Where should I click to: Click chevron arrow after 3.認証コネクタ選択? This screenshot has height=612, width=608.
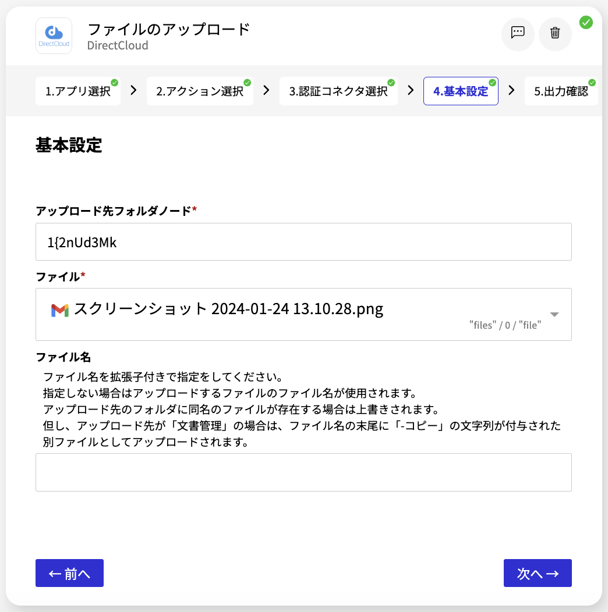coord(411,91)
